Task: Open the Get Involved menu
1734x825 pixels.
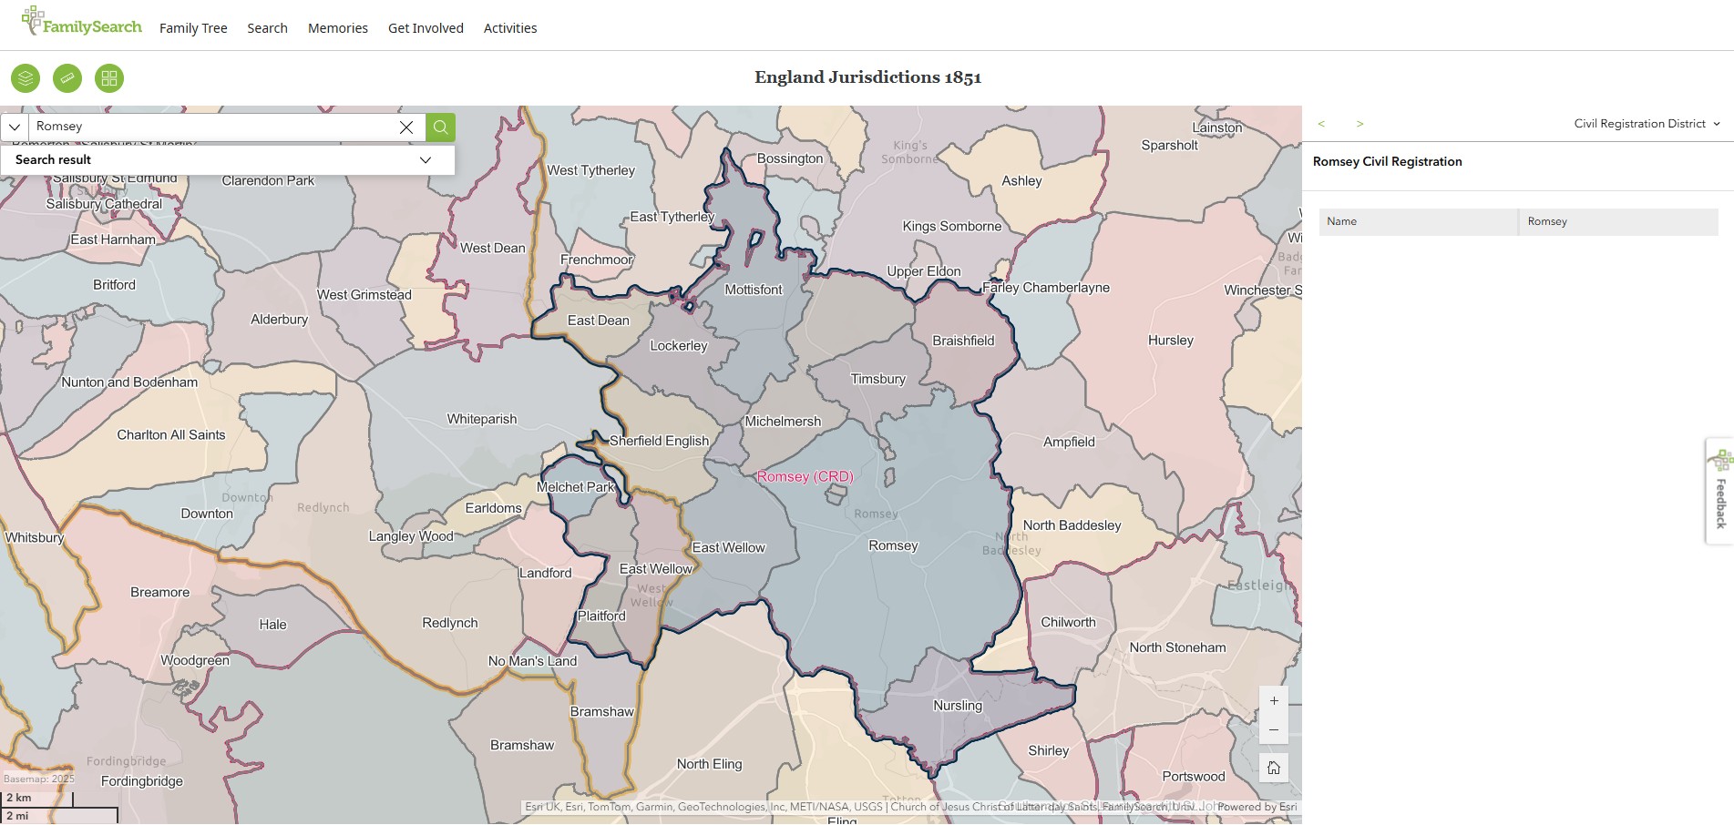Action: (426, 28)
